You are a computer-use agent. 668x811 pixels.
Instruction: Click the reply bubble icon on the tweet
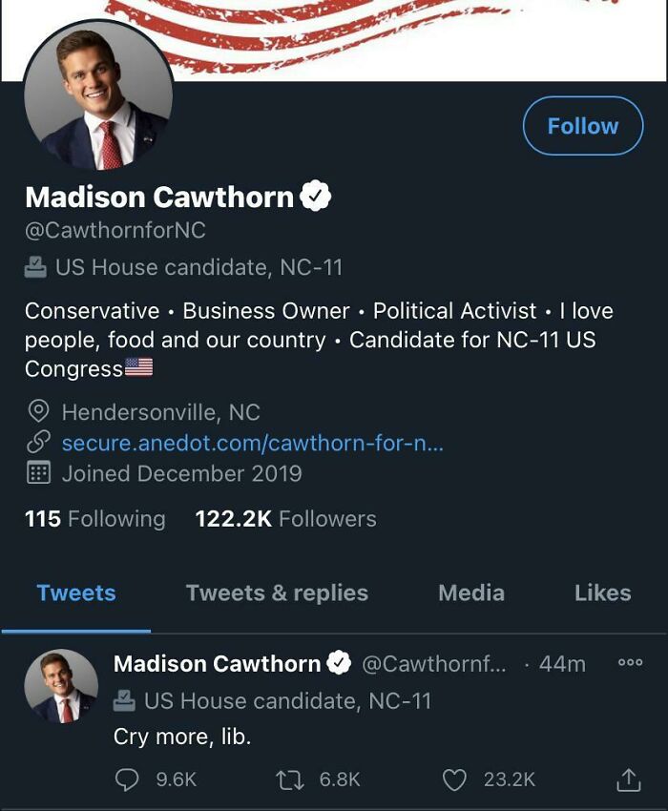(x=124, y=779)
